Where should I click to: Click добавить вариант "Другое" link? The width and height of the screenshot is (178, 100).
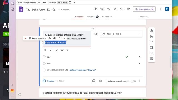pos(83,70)
